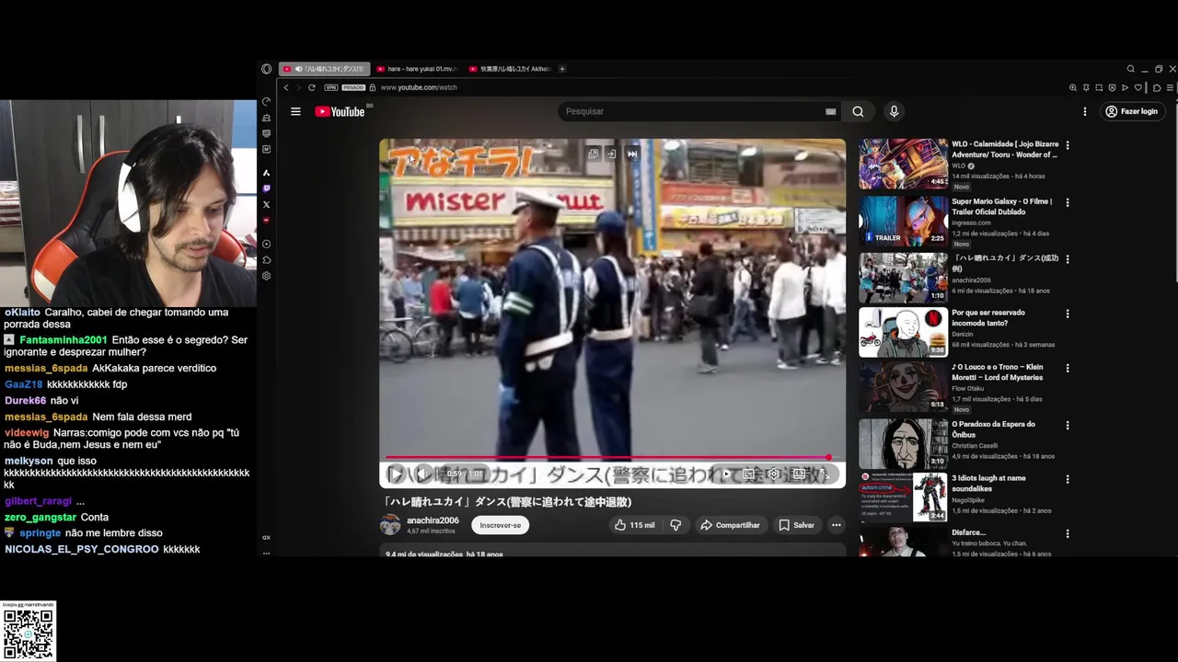This screenshot has height=662, width=1178.
Task: Open options menu for Super Mario Galaxy video
Action: point(1068,202)
